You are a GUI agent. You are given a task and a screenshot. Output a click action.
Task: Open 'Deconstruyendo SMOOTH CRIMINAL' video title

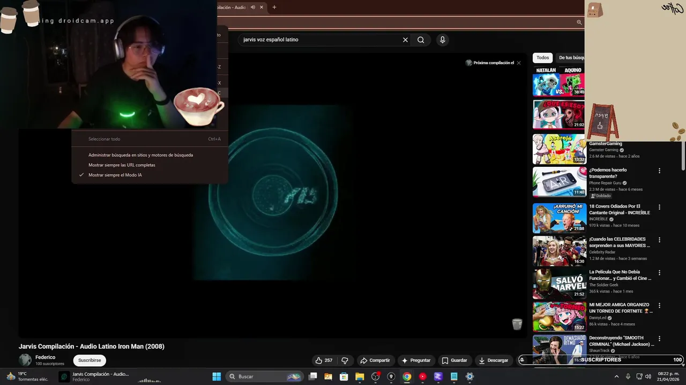(621, 341)
